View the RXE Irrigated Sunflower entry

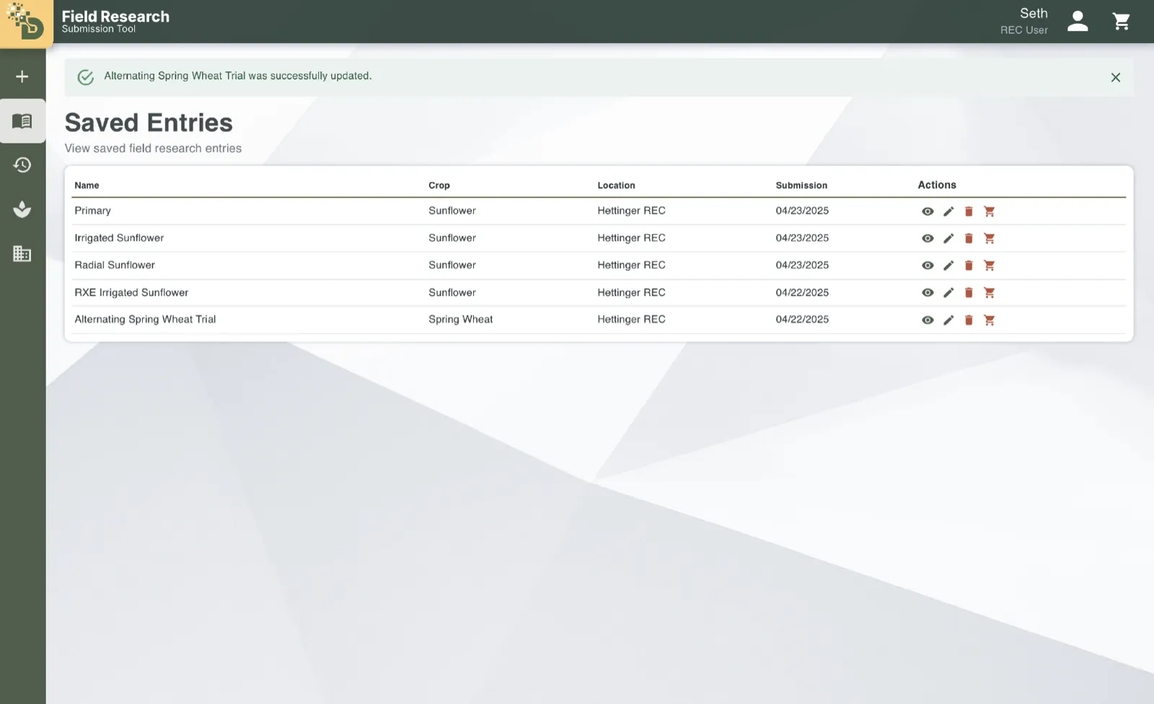pos(928,293)
